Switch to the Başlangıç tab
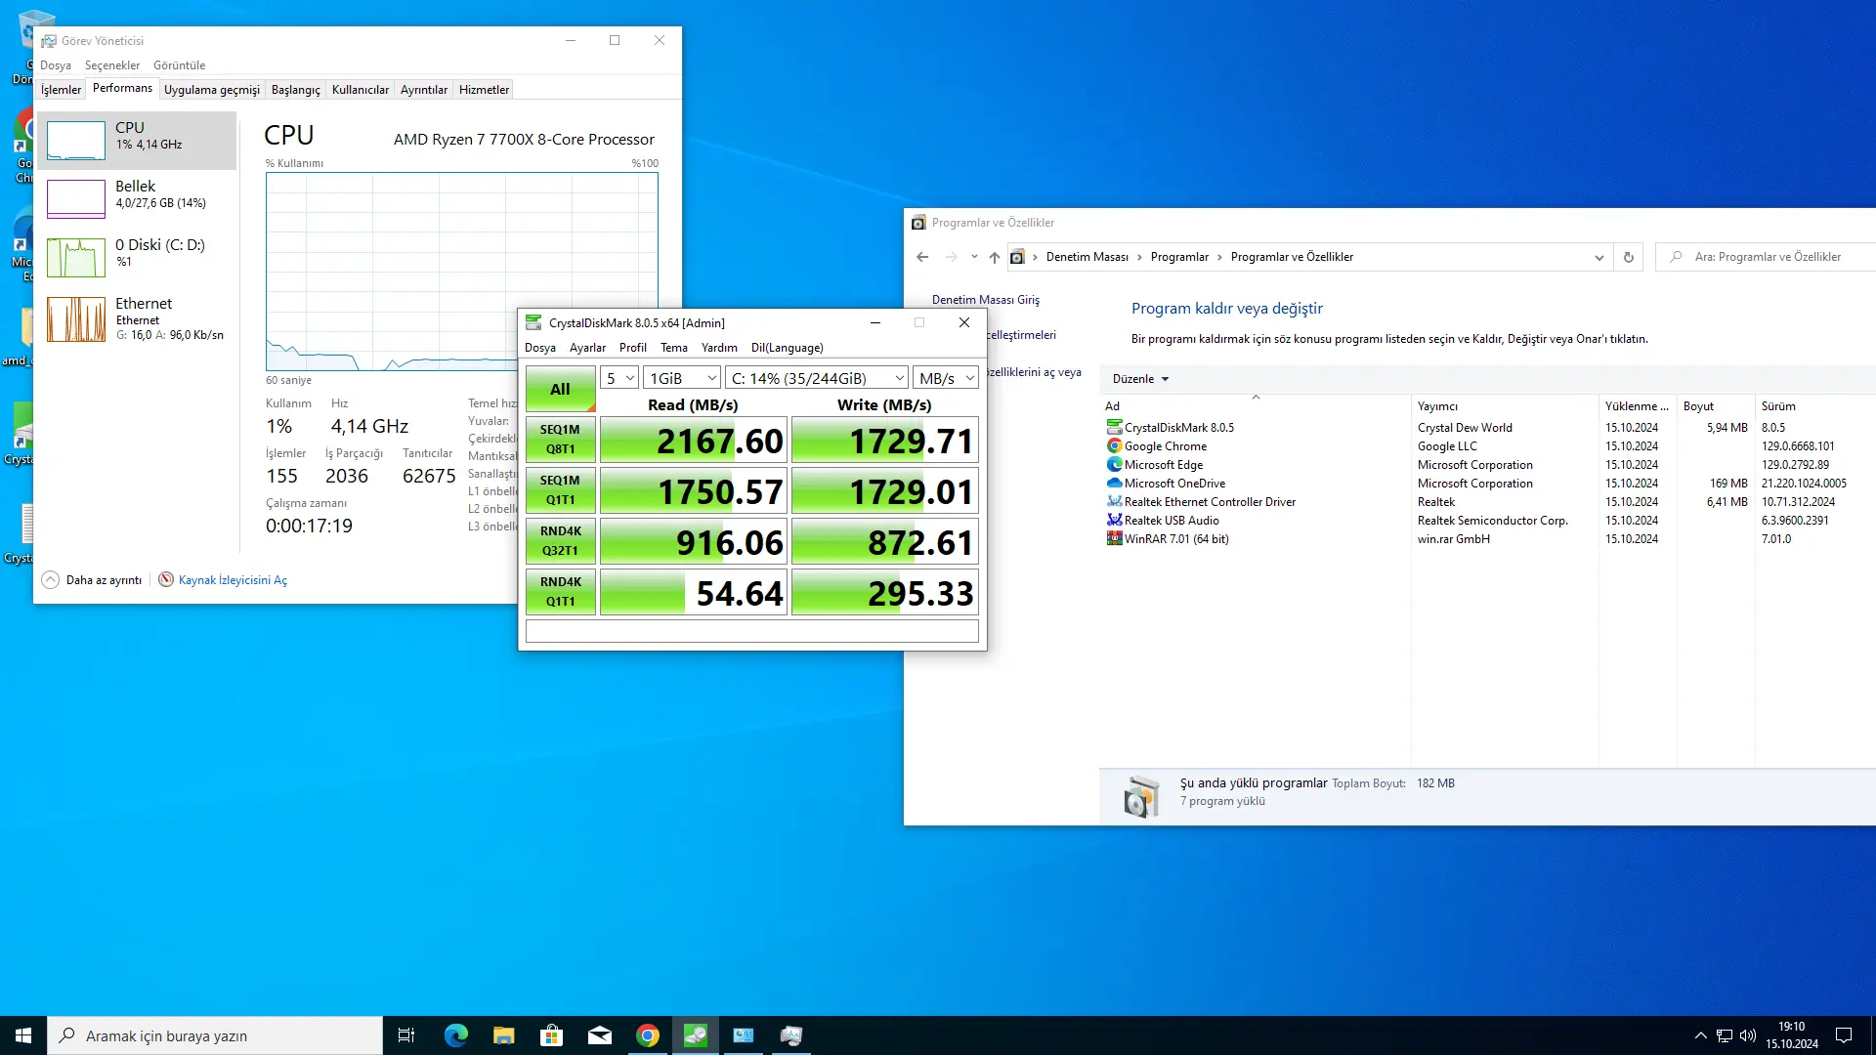1876x1055 pixels. click(296, 90)
